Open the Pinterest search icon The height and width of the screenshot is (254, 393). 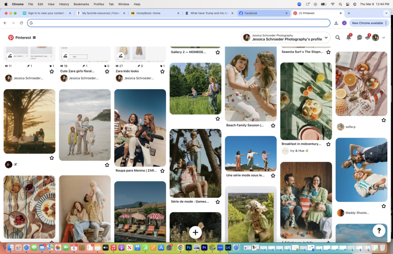point(338,38)
